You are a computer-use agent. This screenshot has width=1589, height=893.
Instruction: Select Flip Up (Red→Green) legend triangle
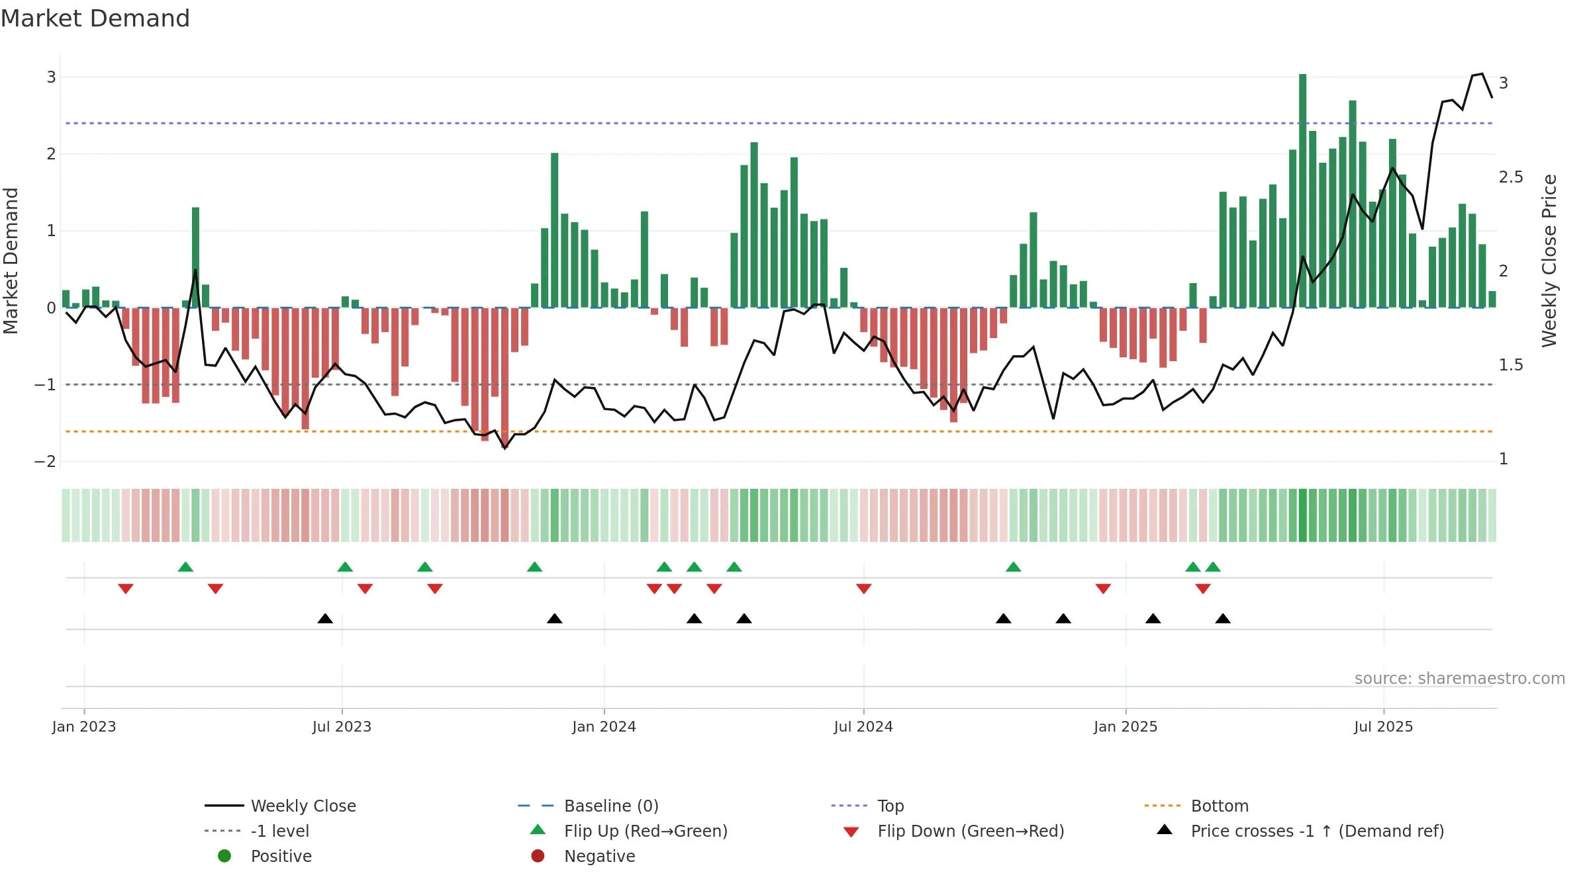point(538,829)
